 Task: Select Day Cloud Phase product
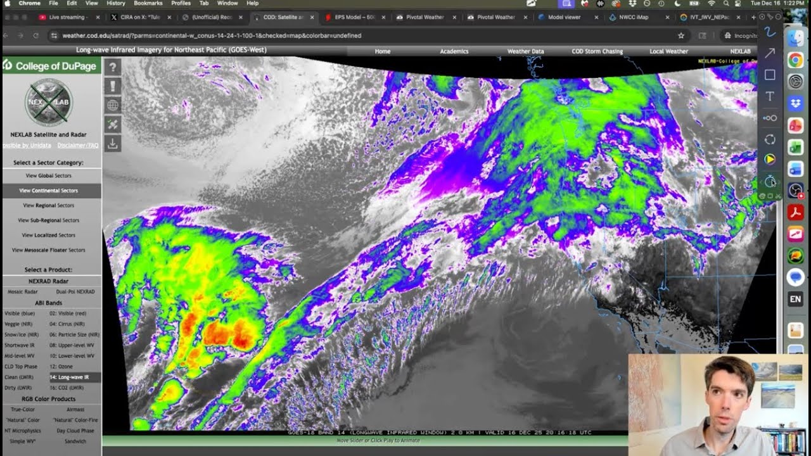pyautogui.click(x=75, y=431)
